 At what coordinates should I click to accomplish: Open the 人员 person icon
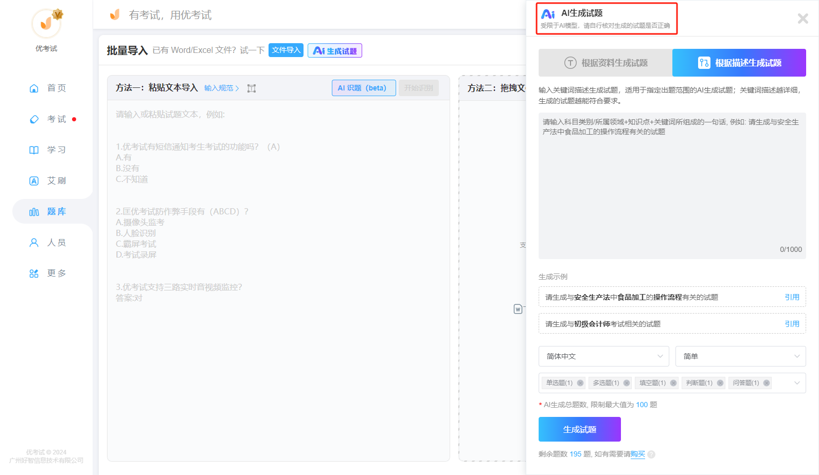pos(34,243)
